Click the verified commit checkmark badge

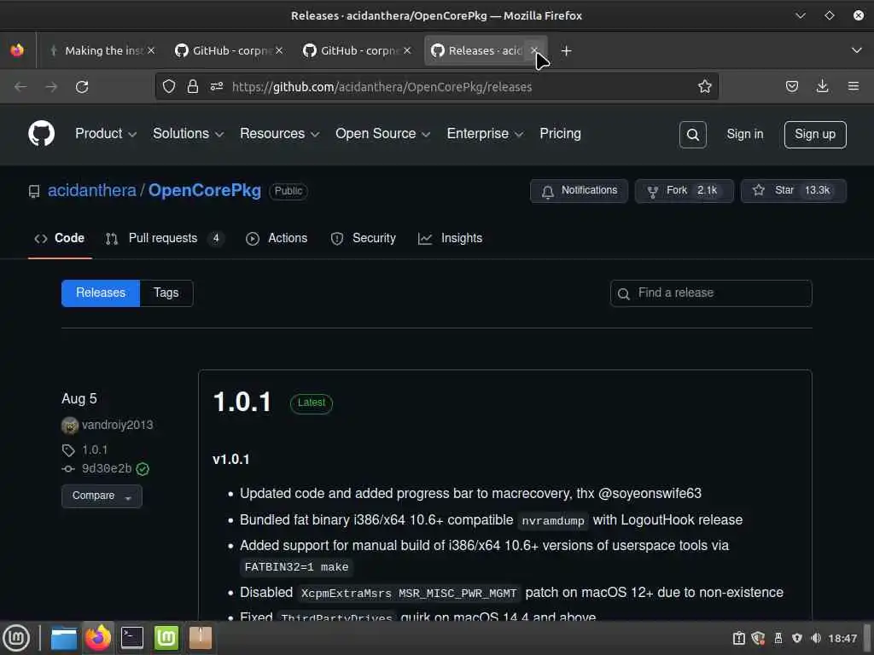143,469
